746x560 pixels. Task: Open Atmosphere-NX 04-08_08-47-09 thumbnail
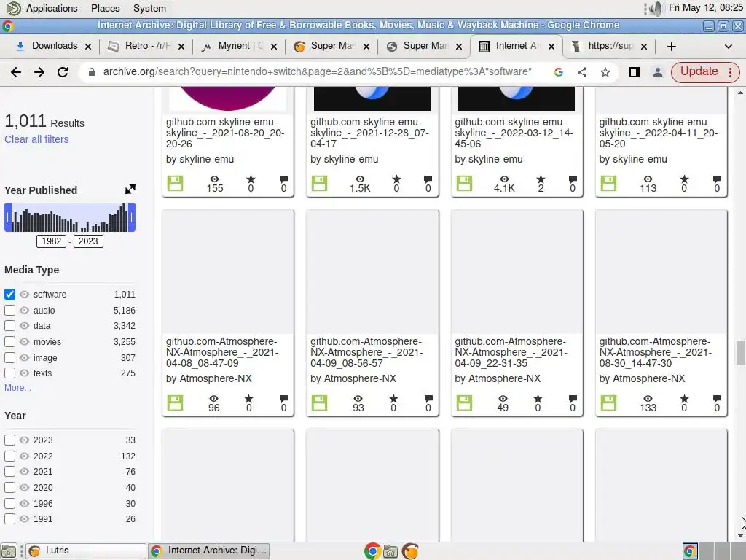pos(228,272)
